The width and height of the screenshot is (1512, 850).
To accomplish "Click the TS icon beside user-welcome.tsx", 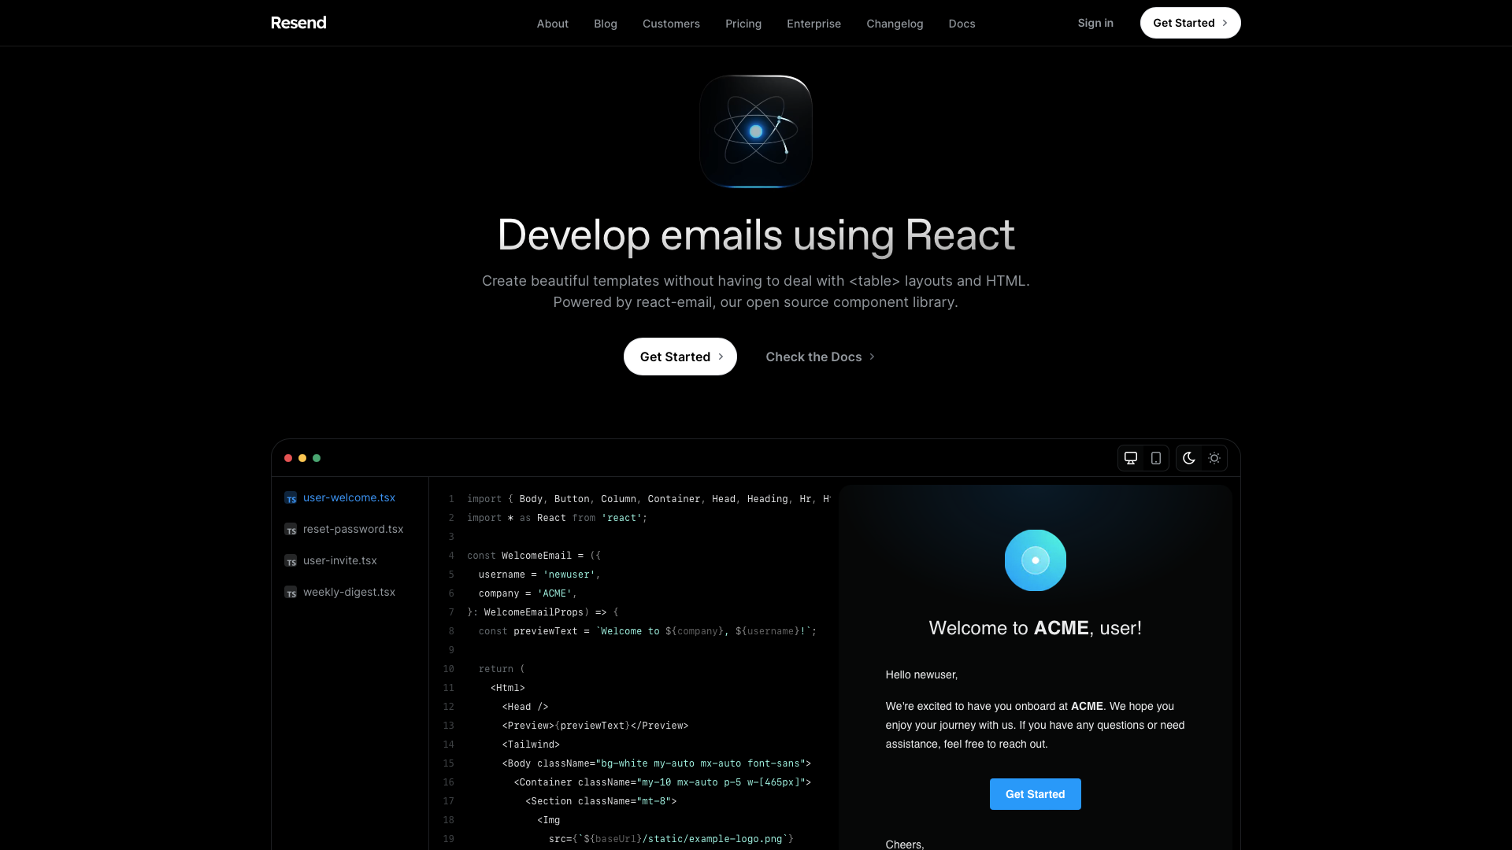I will [291, 498].
